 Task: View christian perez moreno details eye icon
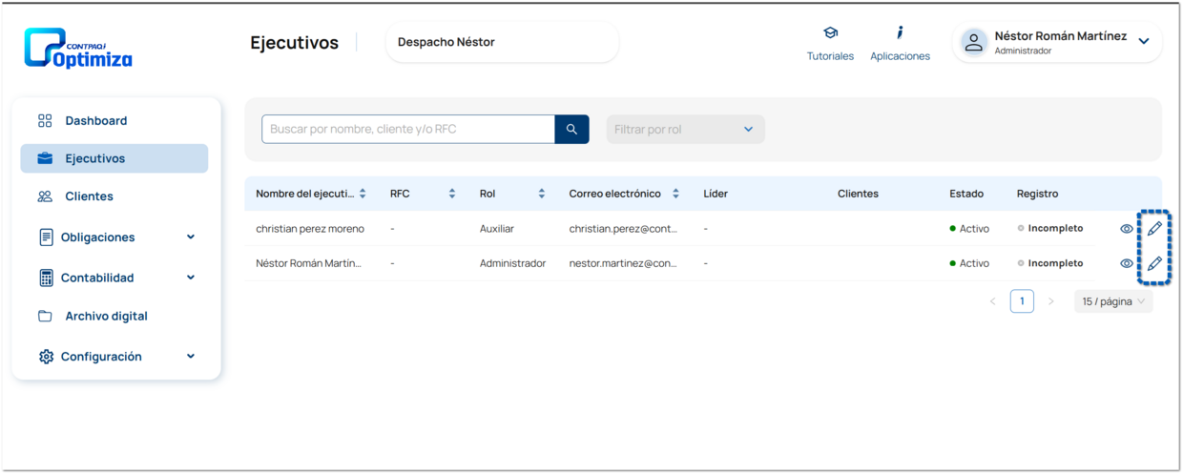coord(1127,229)
